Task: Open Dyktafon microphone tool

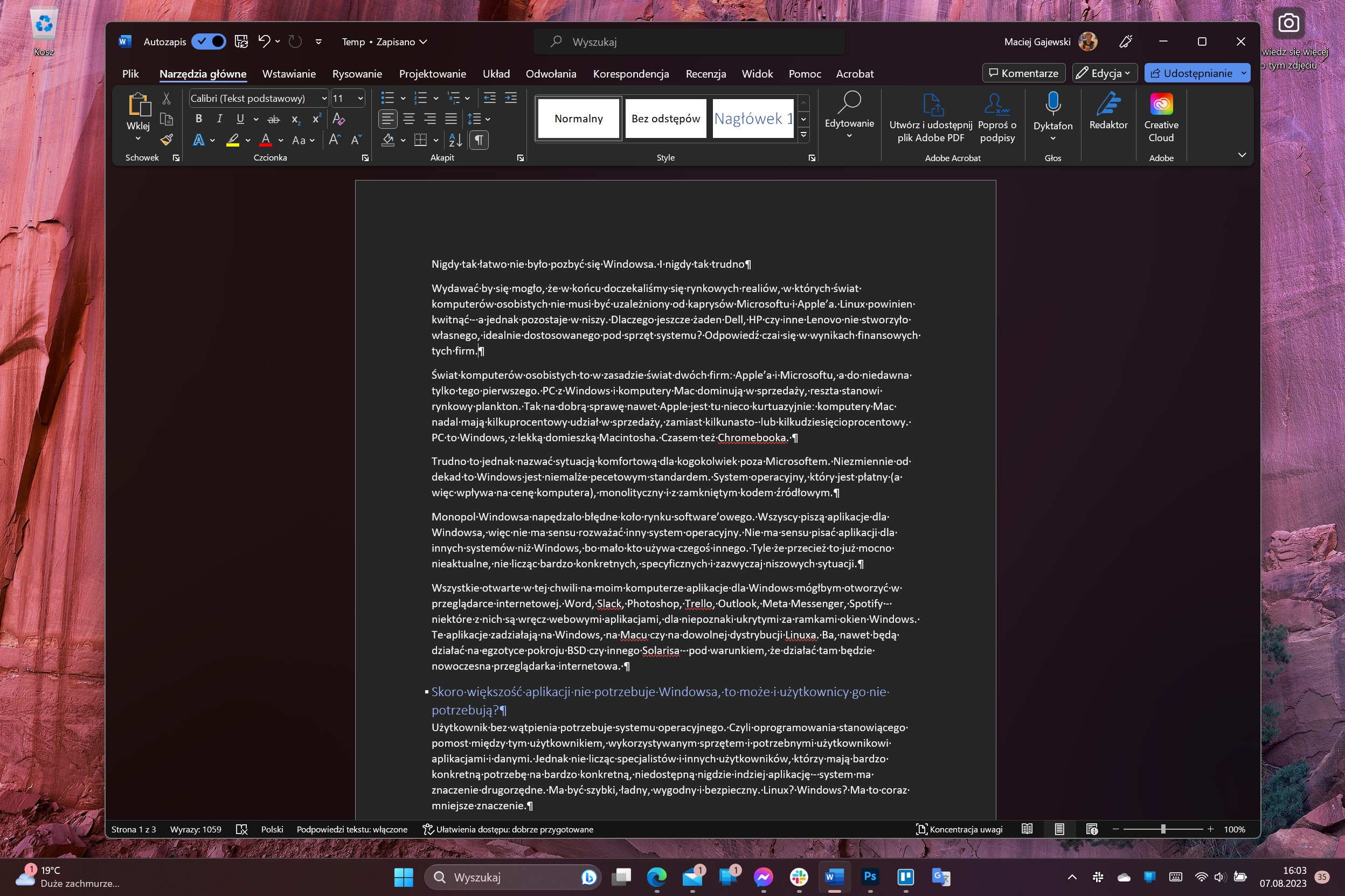Action: tap(1052, 116)
